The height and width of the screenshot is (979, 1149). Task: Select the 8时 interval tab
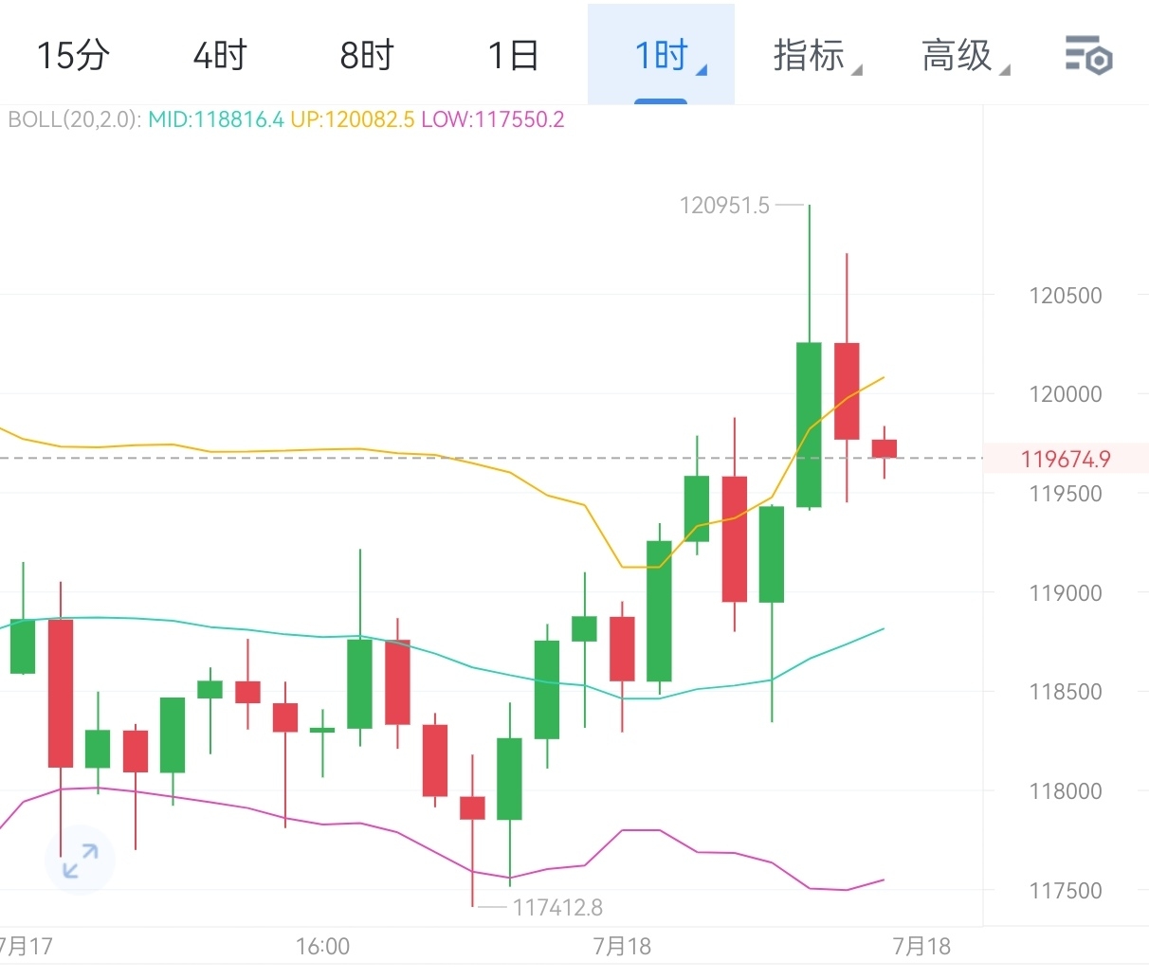(367, 55)
